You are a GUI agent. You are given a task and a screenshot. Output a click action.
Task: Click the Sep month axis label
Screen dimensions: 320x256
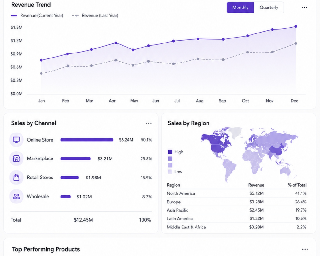pos(222,101)
